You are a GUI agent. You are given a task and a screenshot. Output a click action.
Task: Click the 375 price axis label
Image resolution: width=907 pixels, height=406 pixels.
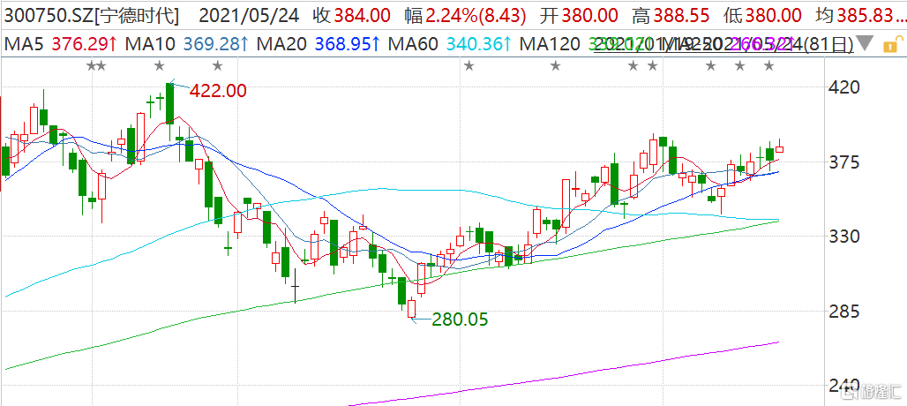click(846, 162)
